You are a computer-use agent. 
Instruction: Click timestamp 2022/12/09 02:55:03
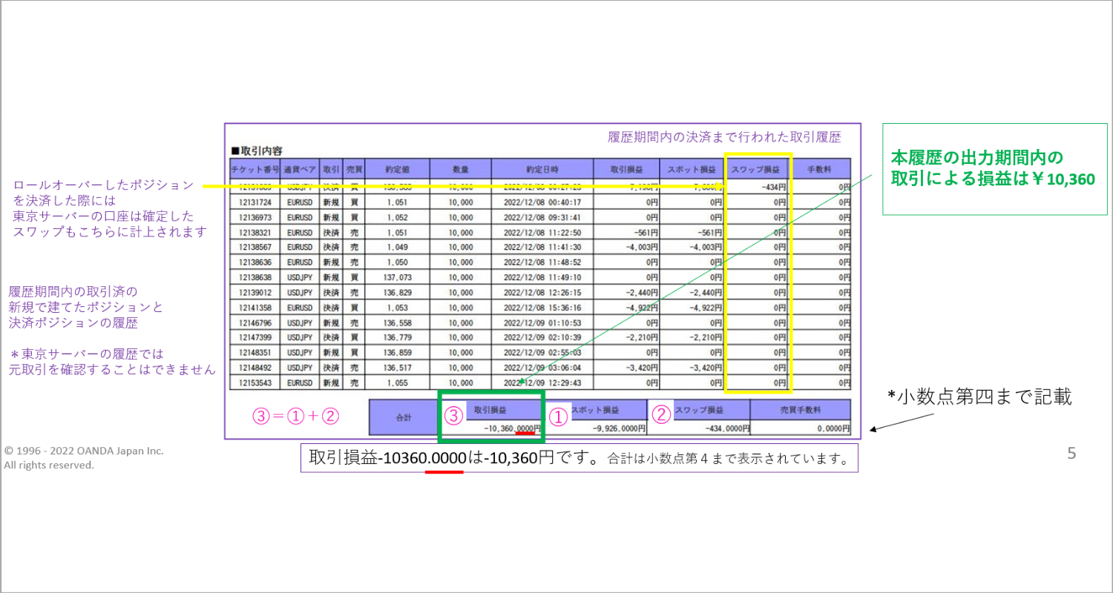542,352
